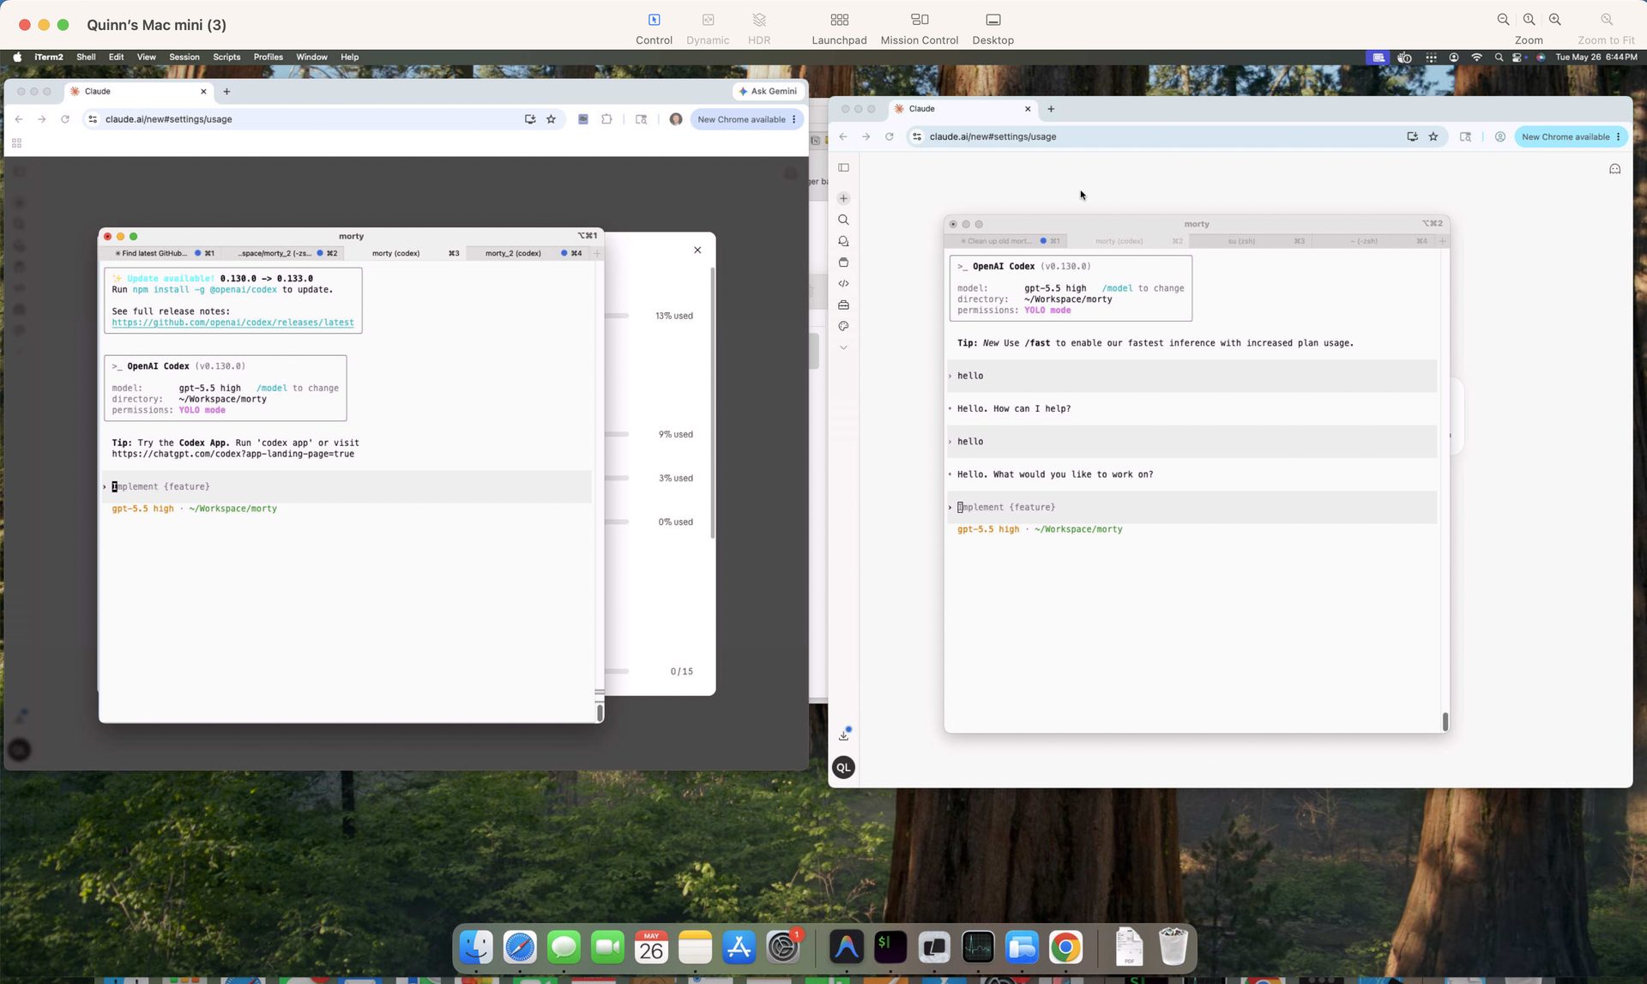Viewport: 1647px width, 984px height.
Task: Click the 13% used usage progress bar
Action: click(x=617, y=316)
